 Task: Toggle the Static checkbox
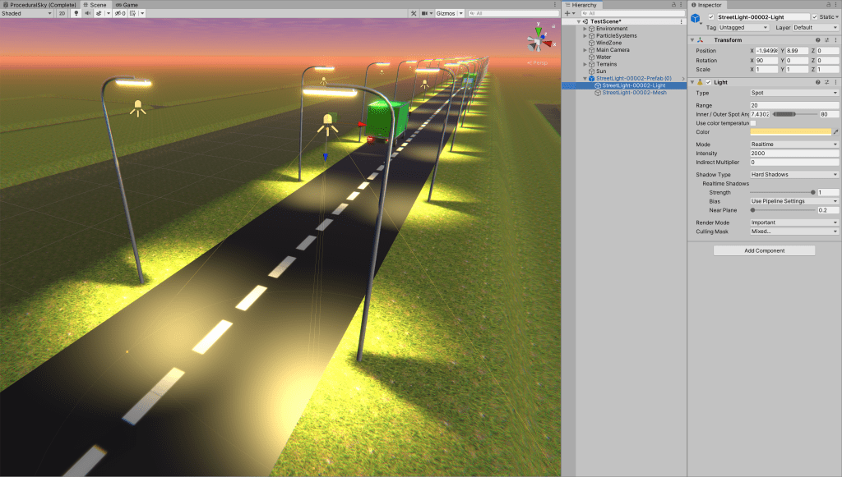[815, 16]
